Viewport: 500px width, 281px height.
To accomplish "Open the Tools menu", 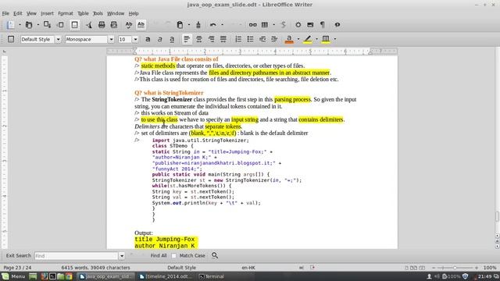I will [x=98, y=13].
